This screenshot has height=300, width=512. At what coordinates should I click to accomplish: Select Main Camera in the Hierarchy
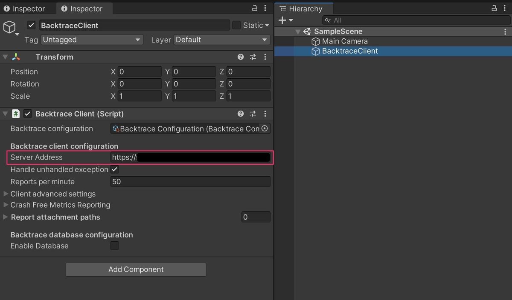(x=344, y=41)
